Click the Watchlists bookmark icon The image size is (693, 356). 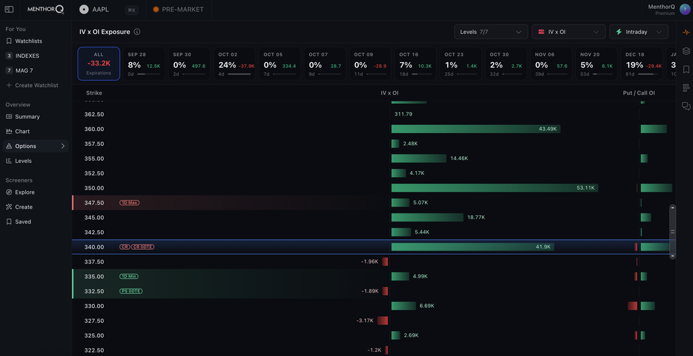[x=9, y=41]
